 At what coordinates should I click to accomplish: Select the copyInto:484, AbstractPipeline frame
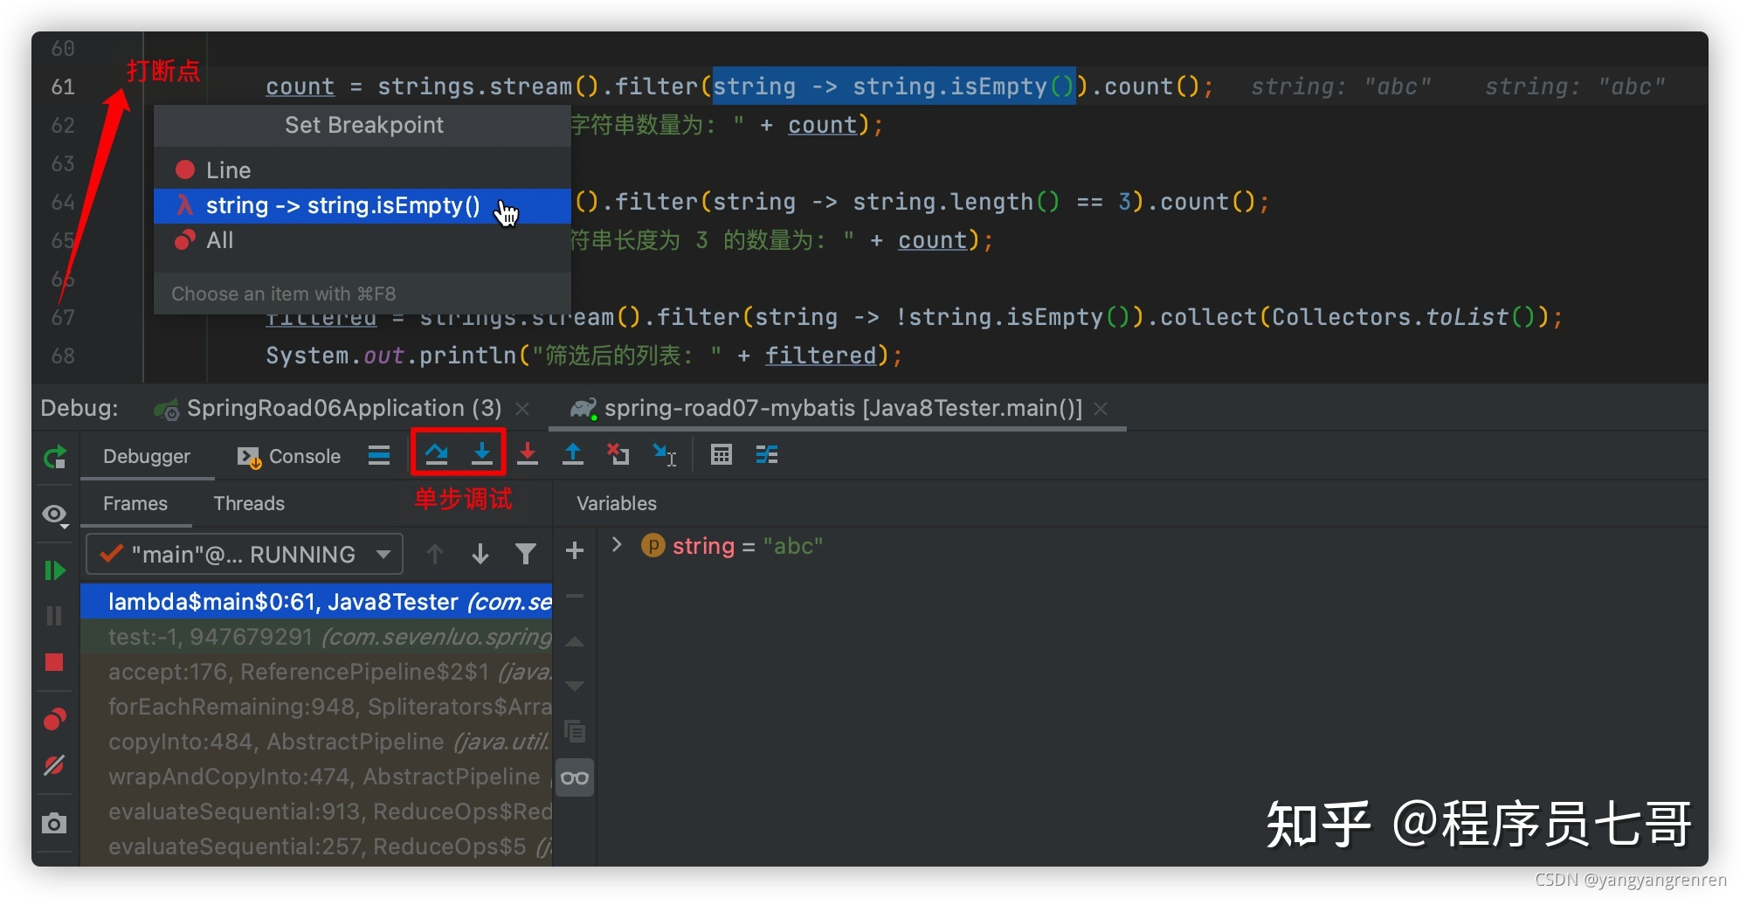click(316, 741)
